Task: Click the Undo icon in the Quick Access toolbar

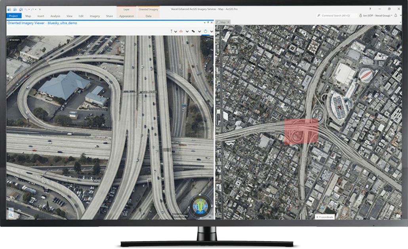Action: [25, 9]
